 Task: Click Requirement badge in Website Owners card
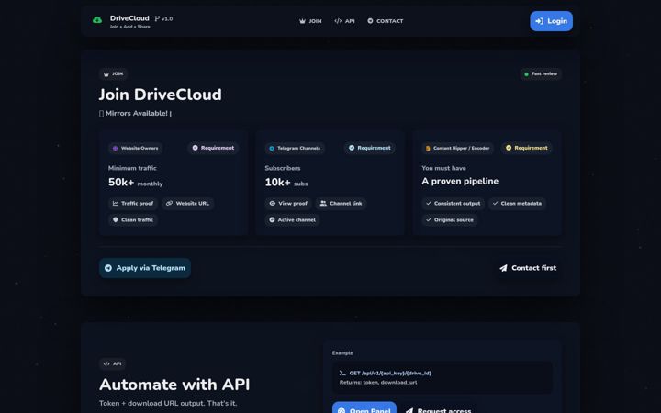(x=213, y=148)
